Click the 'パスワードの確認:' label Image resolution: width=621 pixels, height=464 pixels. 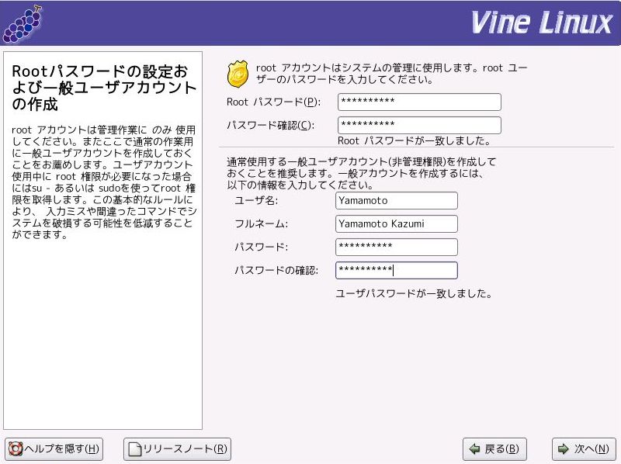(x=276, y=270)
